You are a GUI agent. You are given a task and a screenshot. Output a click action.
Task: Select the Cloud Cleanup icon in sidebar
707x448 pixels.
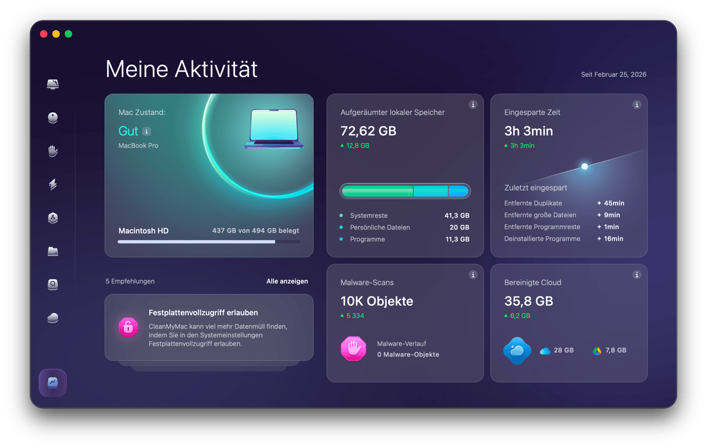tap(53, 318)
